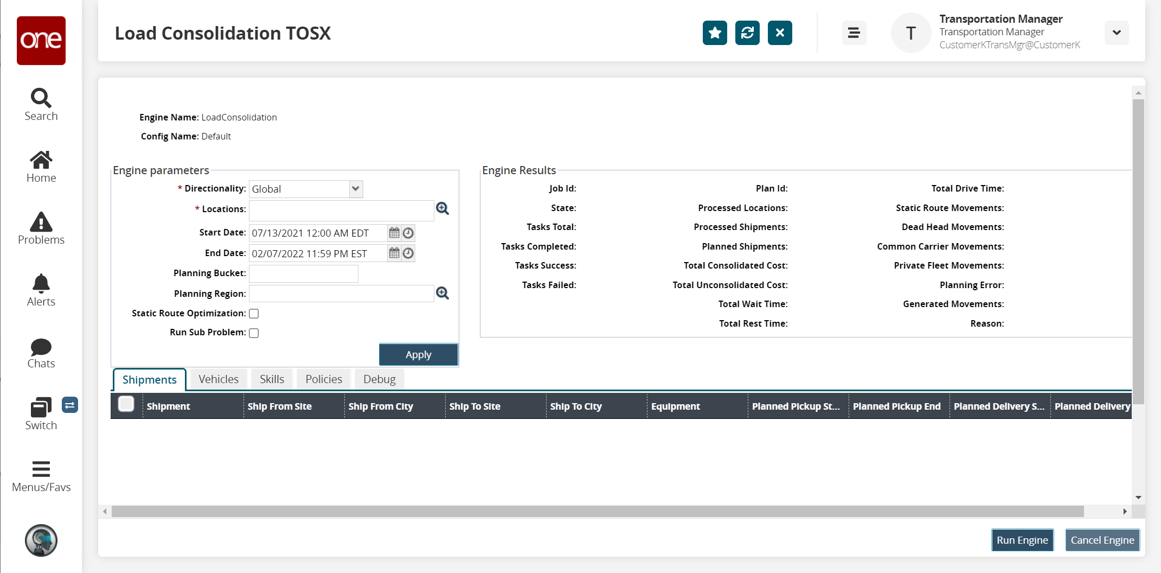Screen dimensions: 1161x573
Task: Focus the Planning Bucket field
Action: click(x=304, y=273)
